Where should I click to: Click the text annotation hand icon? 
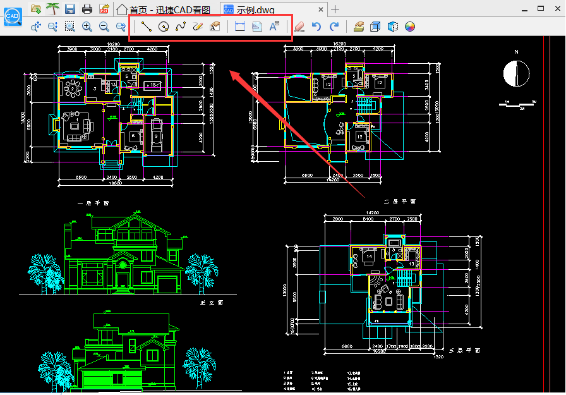pos(215,27)
